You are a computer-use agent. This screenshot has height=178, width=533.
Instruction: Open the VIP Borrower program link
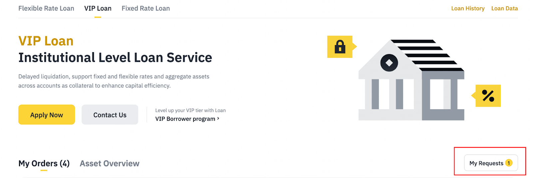pos(185,119)
